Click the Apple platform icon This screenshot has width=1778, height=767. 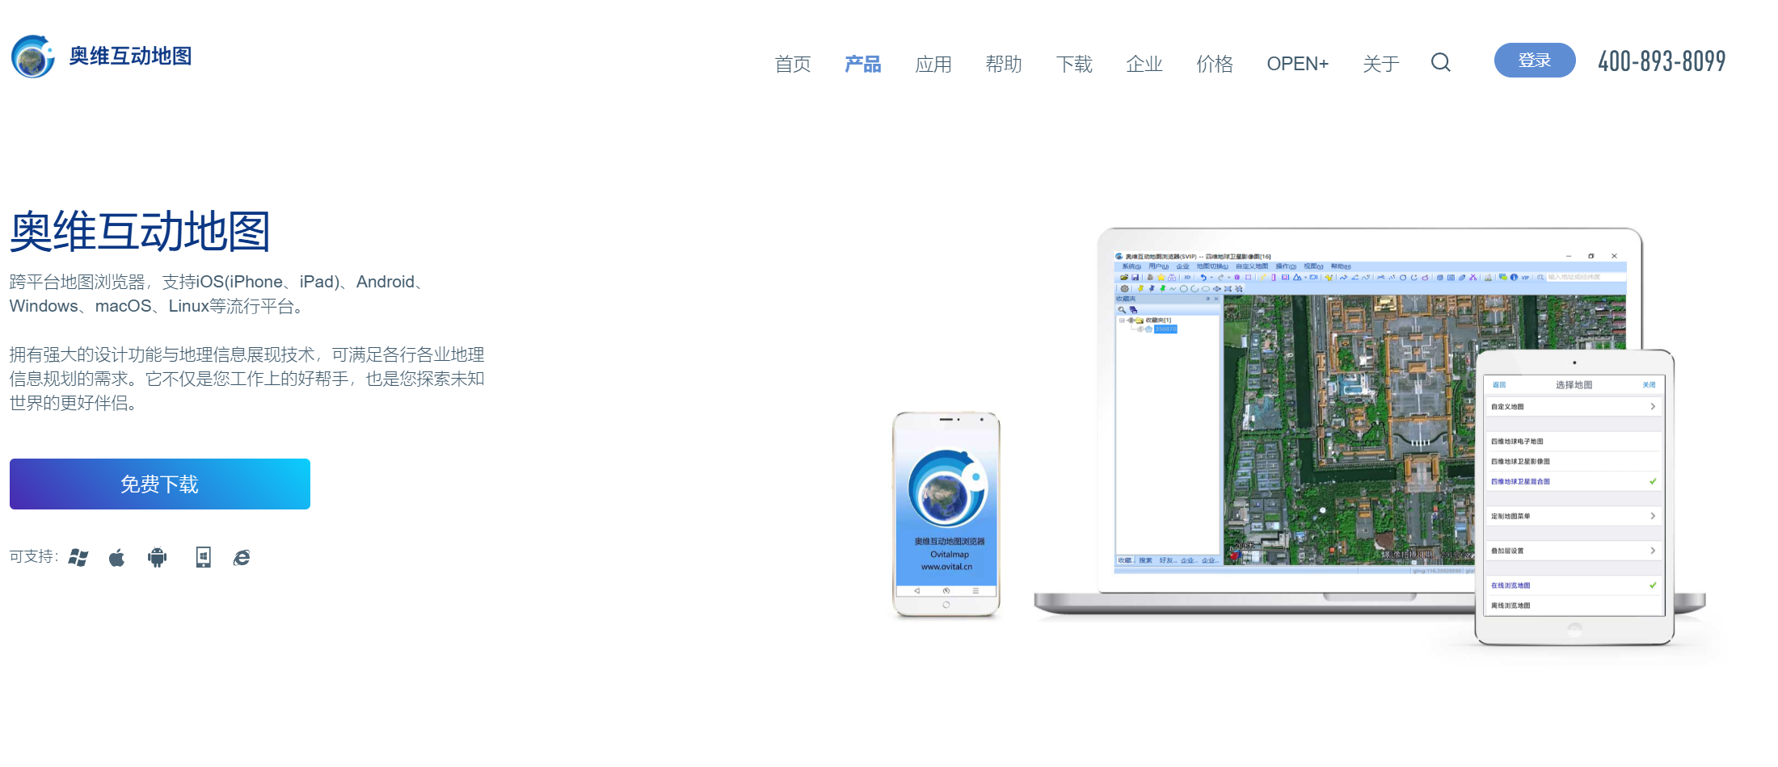click(117, 557)
